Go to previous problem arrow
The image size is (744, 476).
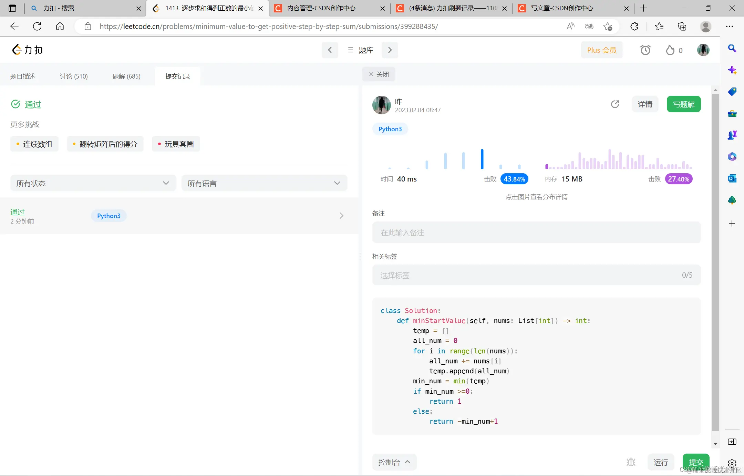330,50
